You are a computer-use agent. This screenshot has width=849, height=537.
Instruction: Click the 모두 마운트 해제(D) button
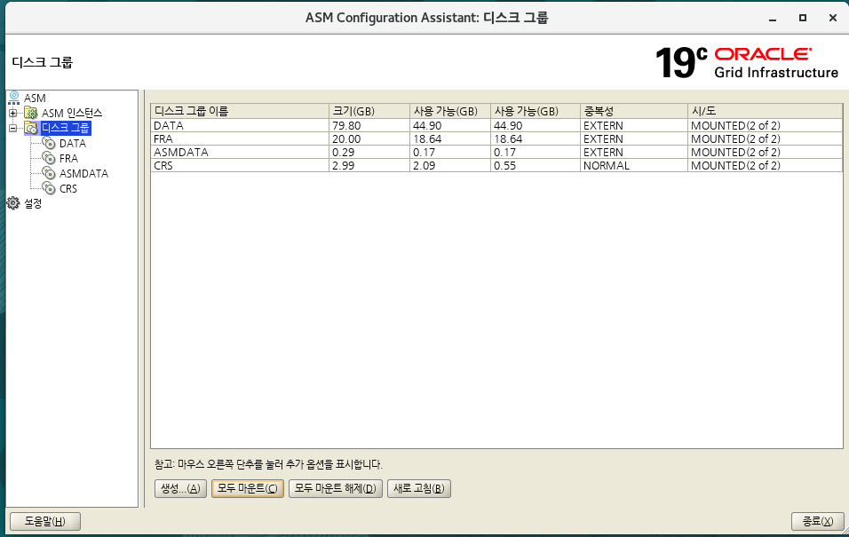point(336,488)
